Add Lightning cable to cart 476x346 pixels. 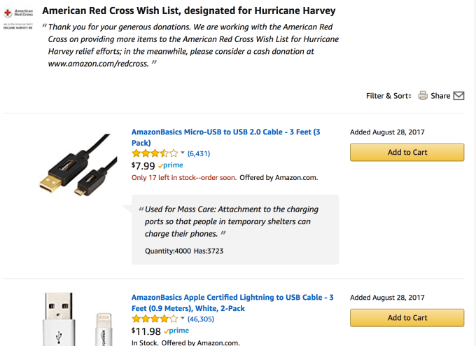407,318
